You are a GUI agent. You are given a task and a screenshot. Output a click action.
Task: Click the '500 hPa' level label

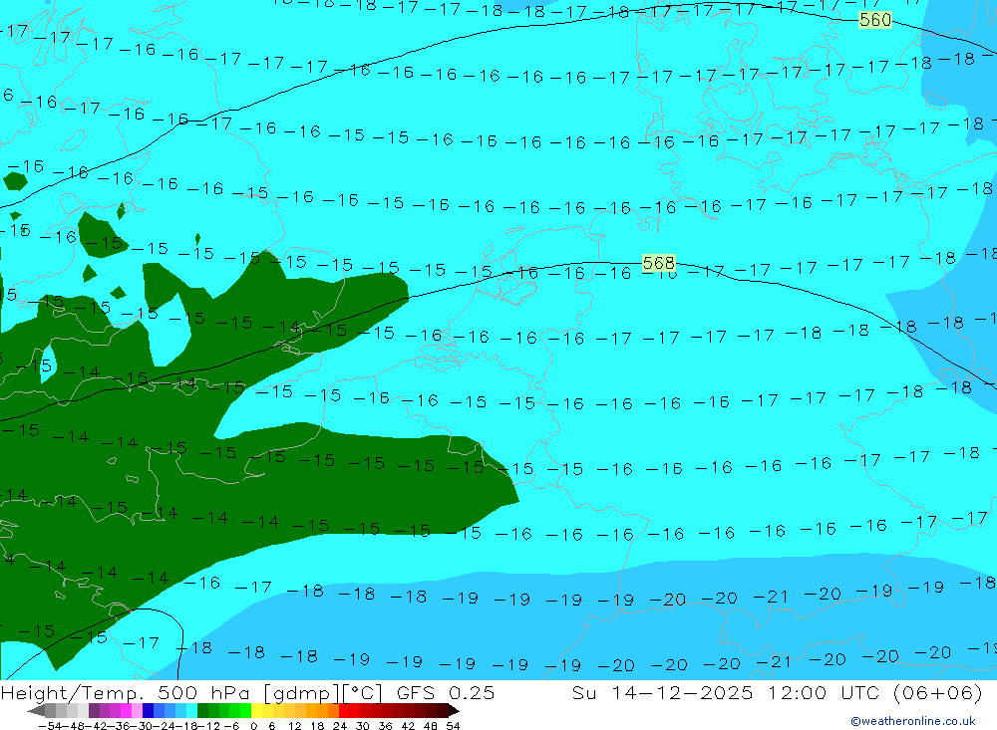[x=203, y=693]
